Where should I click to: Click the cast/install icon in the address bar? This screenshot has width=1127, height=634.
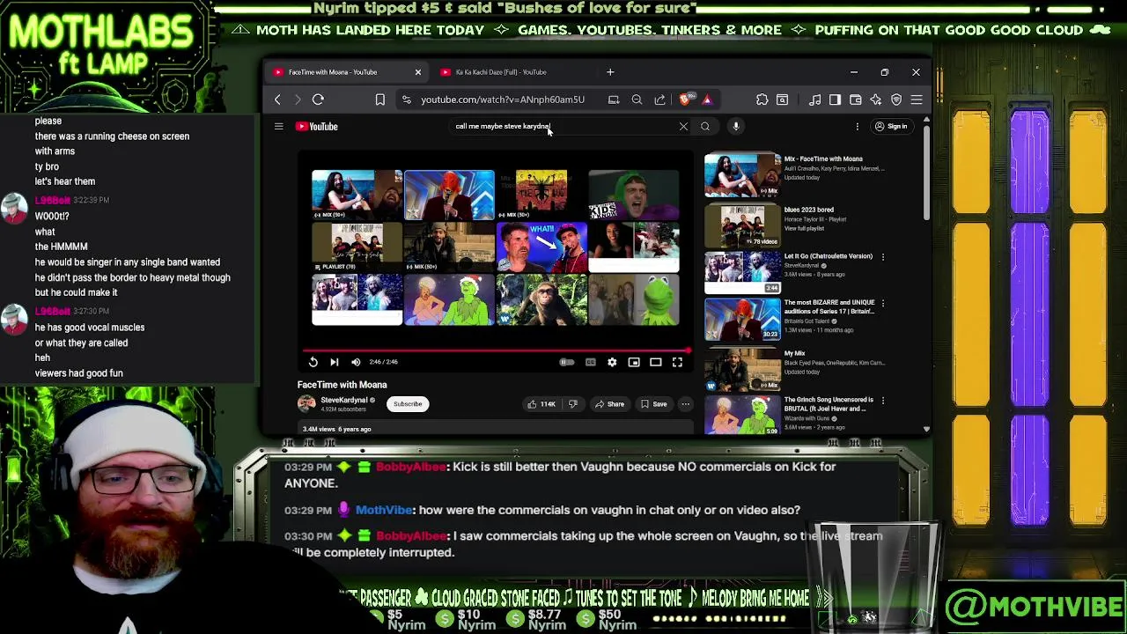point(614,100)
